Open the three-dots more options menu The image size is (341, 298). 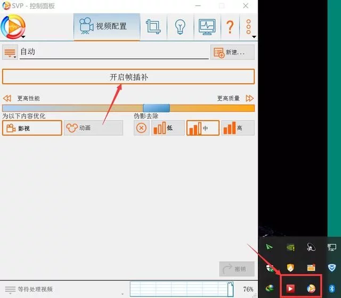point(249,27)
